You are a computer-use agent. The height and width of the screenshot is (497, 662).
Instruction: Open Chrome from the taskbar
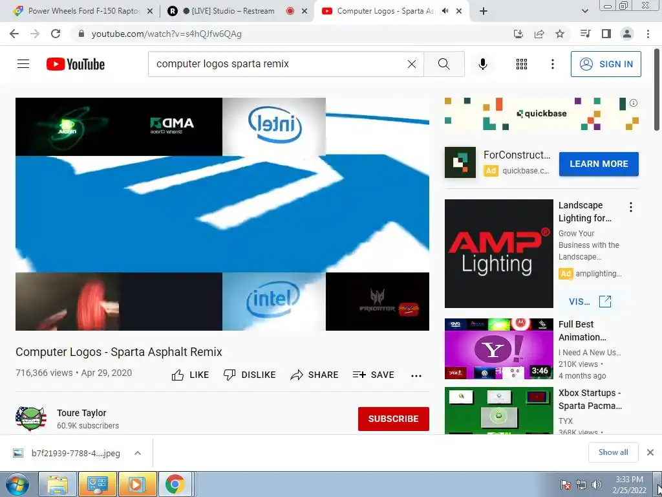pyautogui.click(x=175, y=484)
